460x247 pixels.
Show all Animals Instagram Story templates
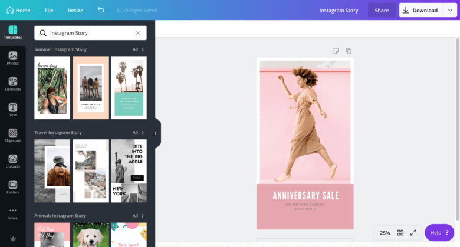(x=138, y=216)
